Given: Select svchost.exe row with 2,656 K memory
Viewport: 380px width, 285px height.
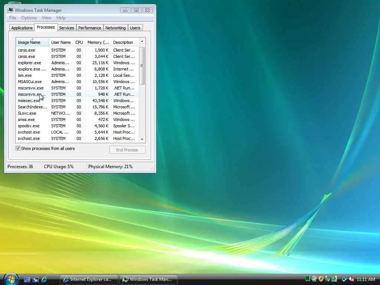Looking at the screenshot, I should 77,138.
